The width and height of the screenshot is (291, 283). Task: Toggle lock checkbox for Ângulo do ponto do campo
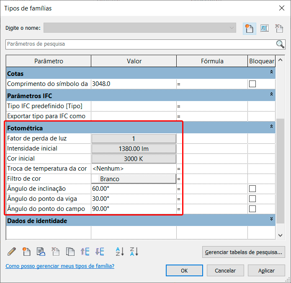pyautogui.click(x=252, y=209)
